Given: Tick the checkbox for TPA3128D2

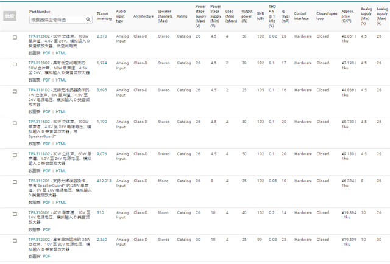Looking at the screenshot, I should [15, 64].
